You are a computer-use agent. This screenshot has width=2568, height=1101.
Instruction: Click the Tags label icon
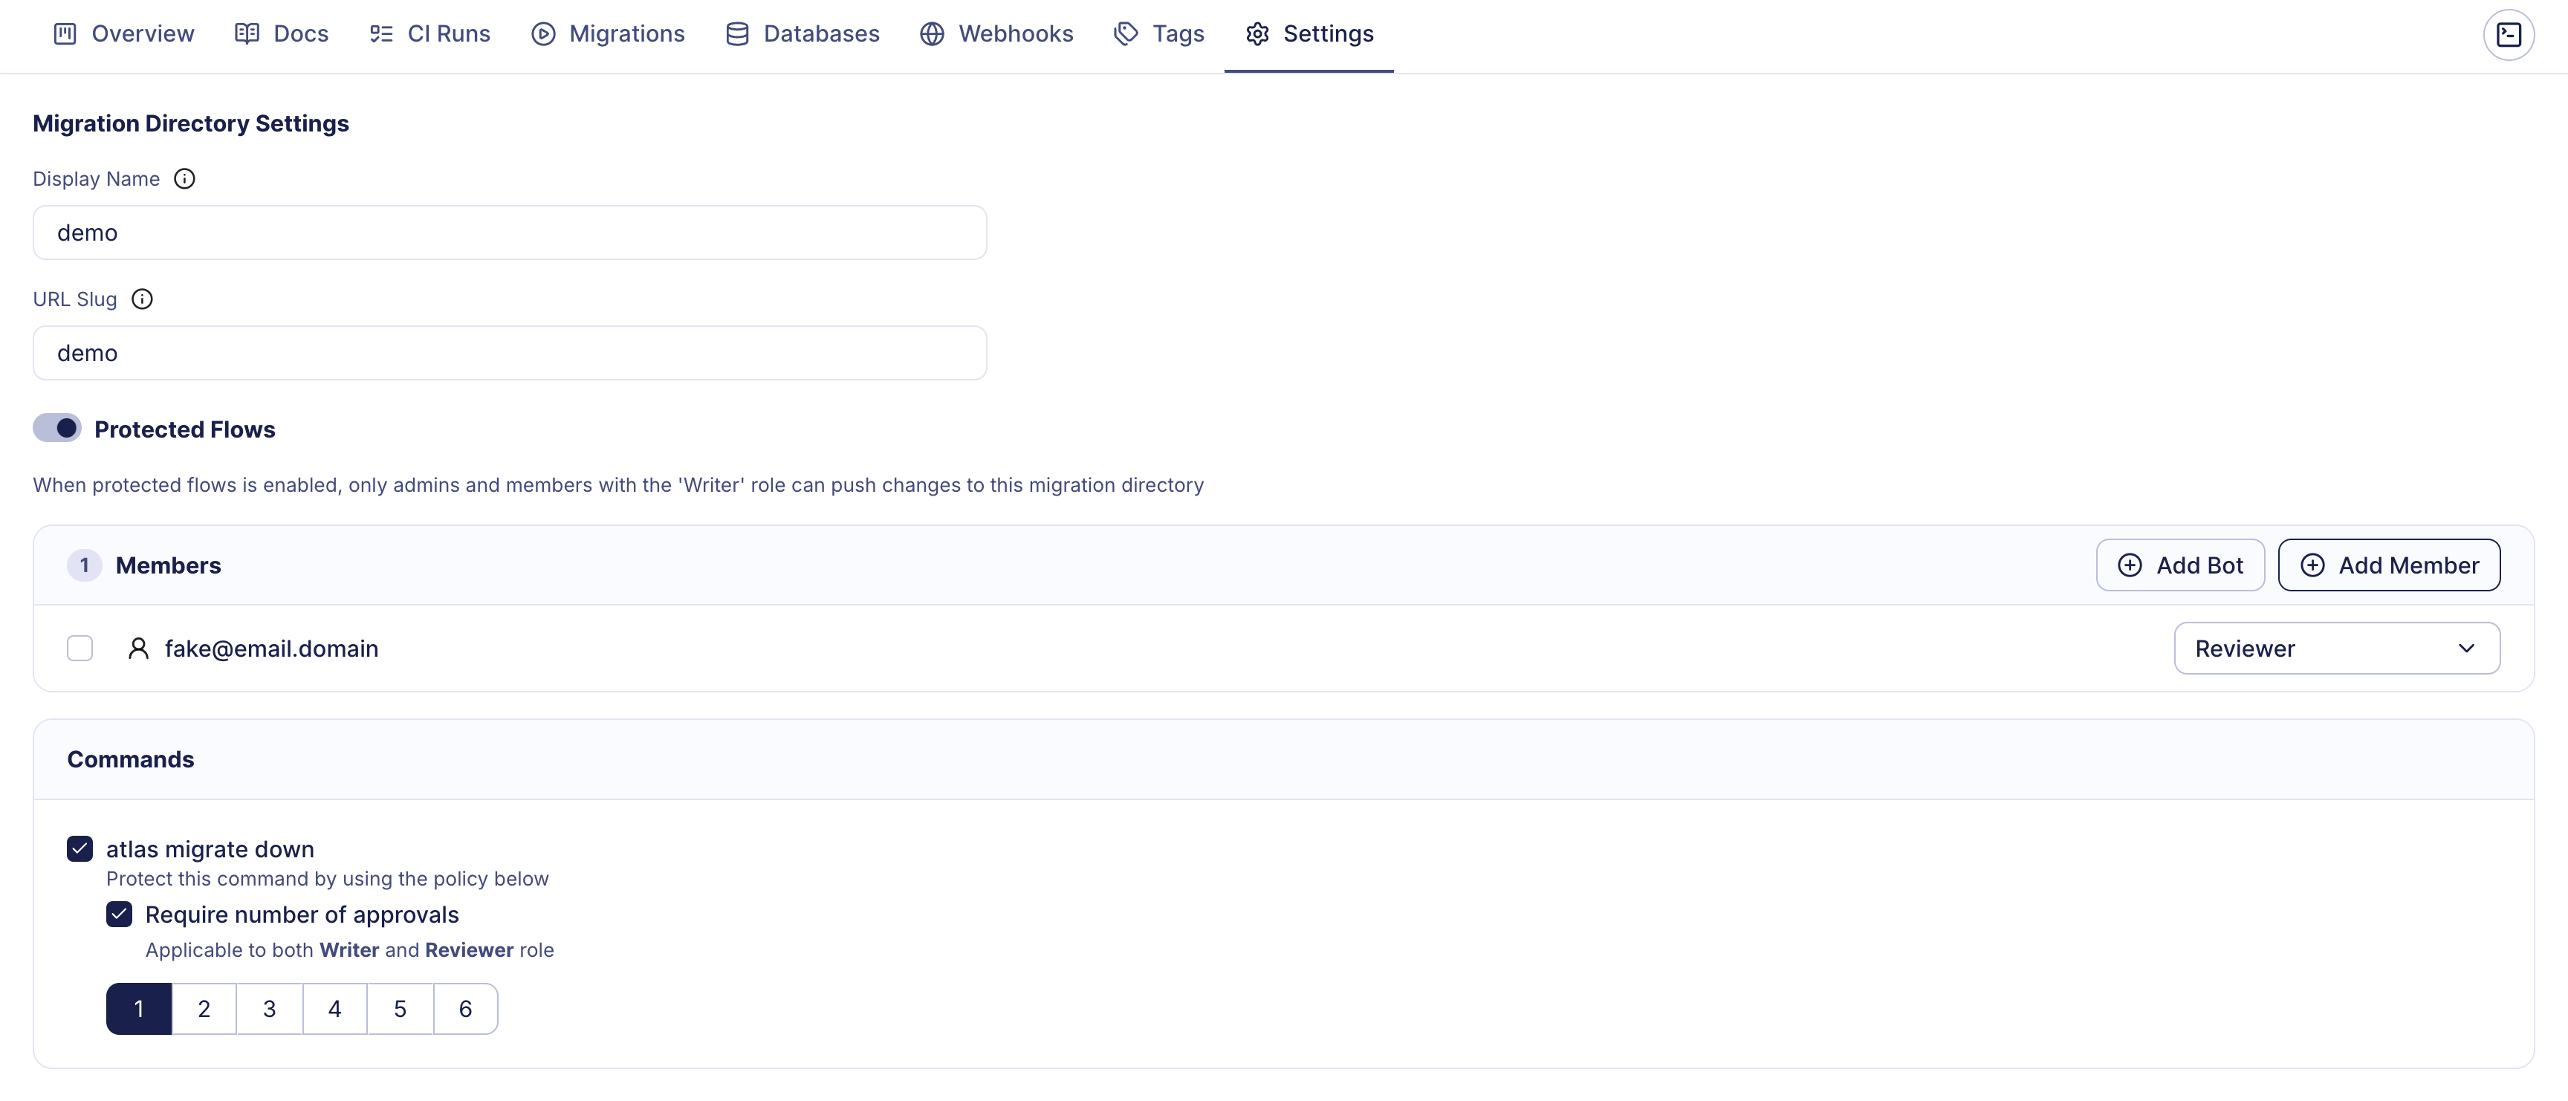(x=1126, y=34)
